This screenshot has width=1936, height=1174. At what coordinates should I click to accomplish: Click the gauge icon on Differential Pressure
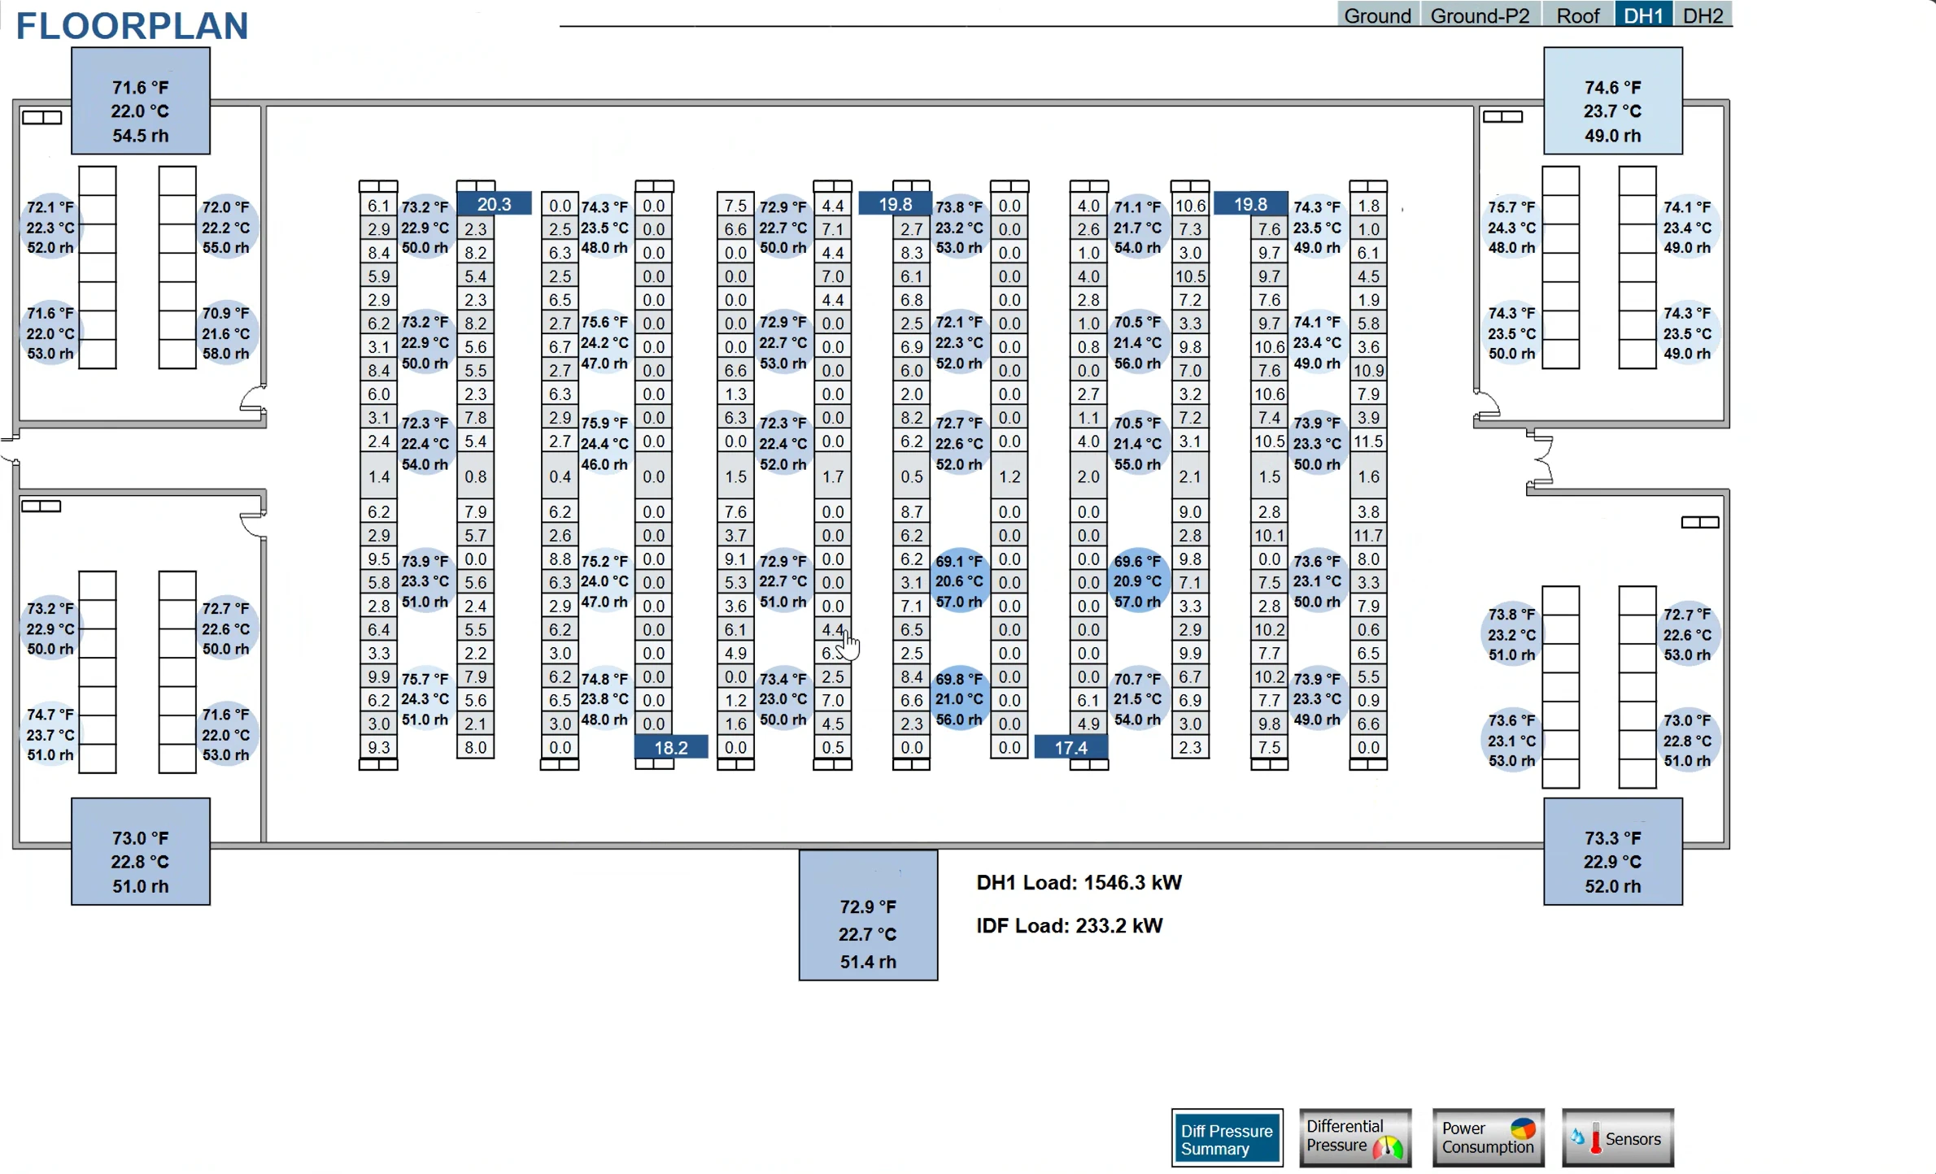coord(1388,1147)
